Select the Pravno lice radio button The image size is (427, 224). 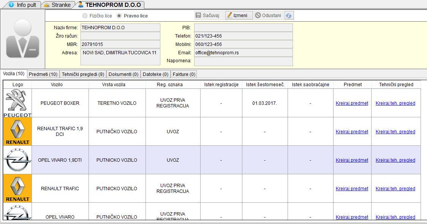point(119,16)
